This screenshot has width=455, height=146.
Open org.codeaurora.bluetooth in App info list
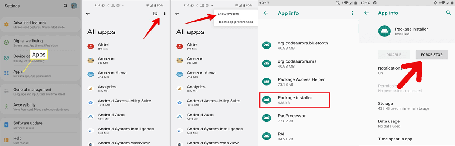pyautogui.click(x=308, y=45)
